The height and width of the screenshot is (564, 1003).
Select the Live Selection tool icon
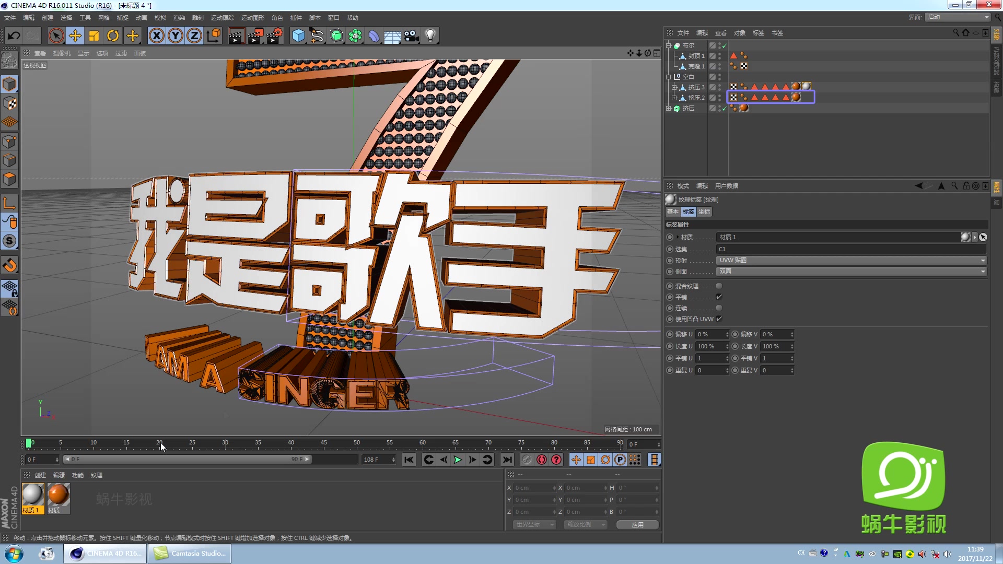click(56, 35)
